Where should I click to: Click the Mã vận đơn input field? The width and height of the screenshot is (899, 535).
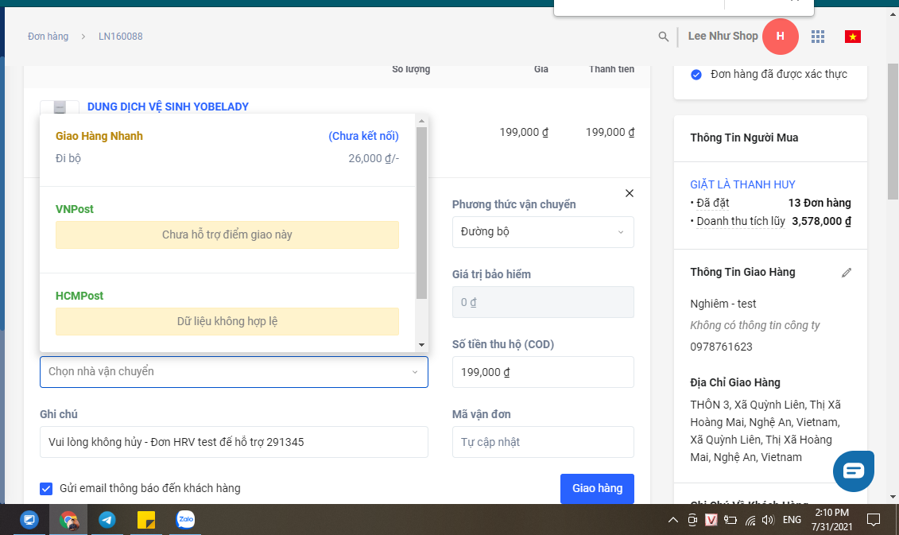(x=543, y=442)
